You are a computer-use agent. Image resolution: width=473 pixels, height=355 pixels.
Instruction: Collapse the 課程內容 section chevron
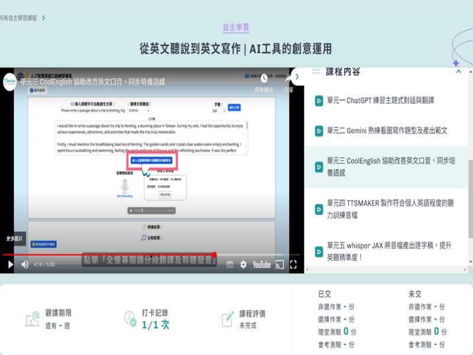pos(458,72)
